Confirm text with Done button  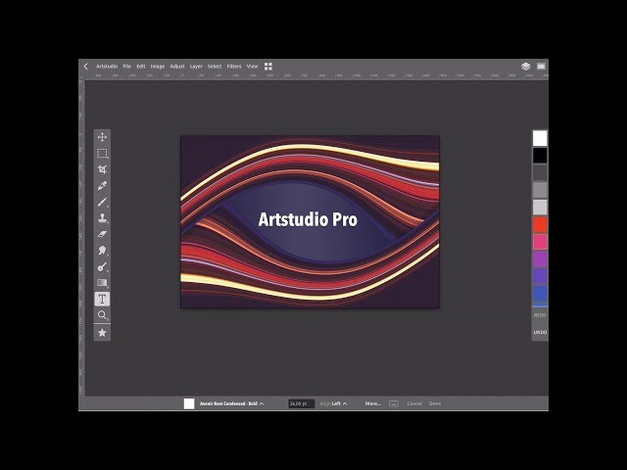[x=435, y=403]
